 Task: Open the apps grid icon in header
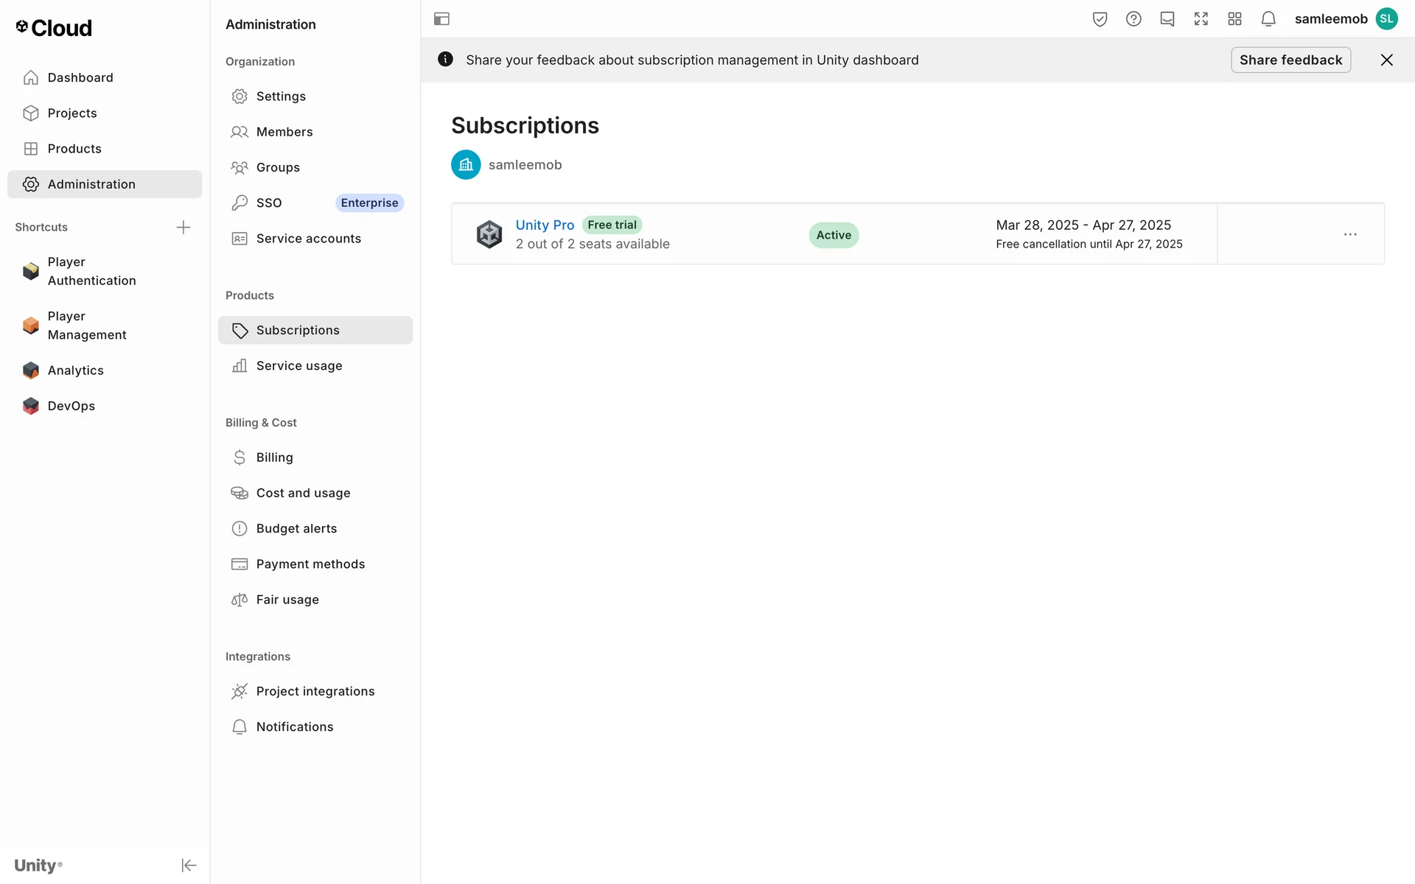coord(1234,19)
